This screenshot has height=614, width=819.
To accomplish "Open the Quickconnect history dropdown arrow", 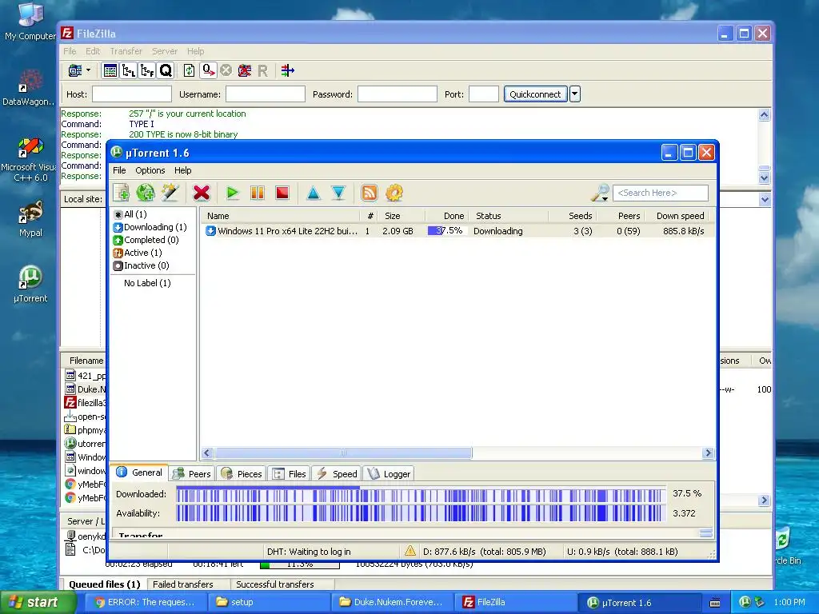I will [574, 94].
